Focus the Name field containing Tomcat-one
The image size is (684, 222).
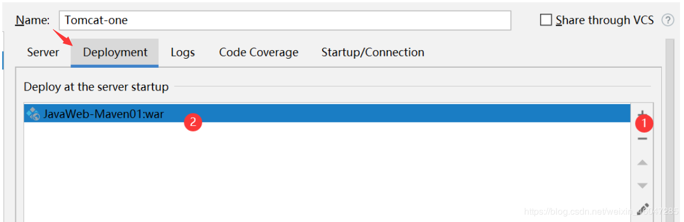click(285, 20)
